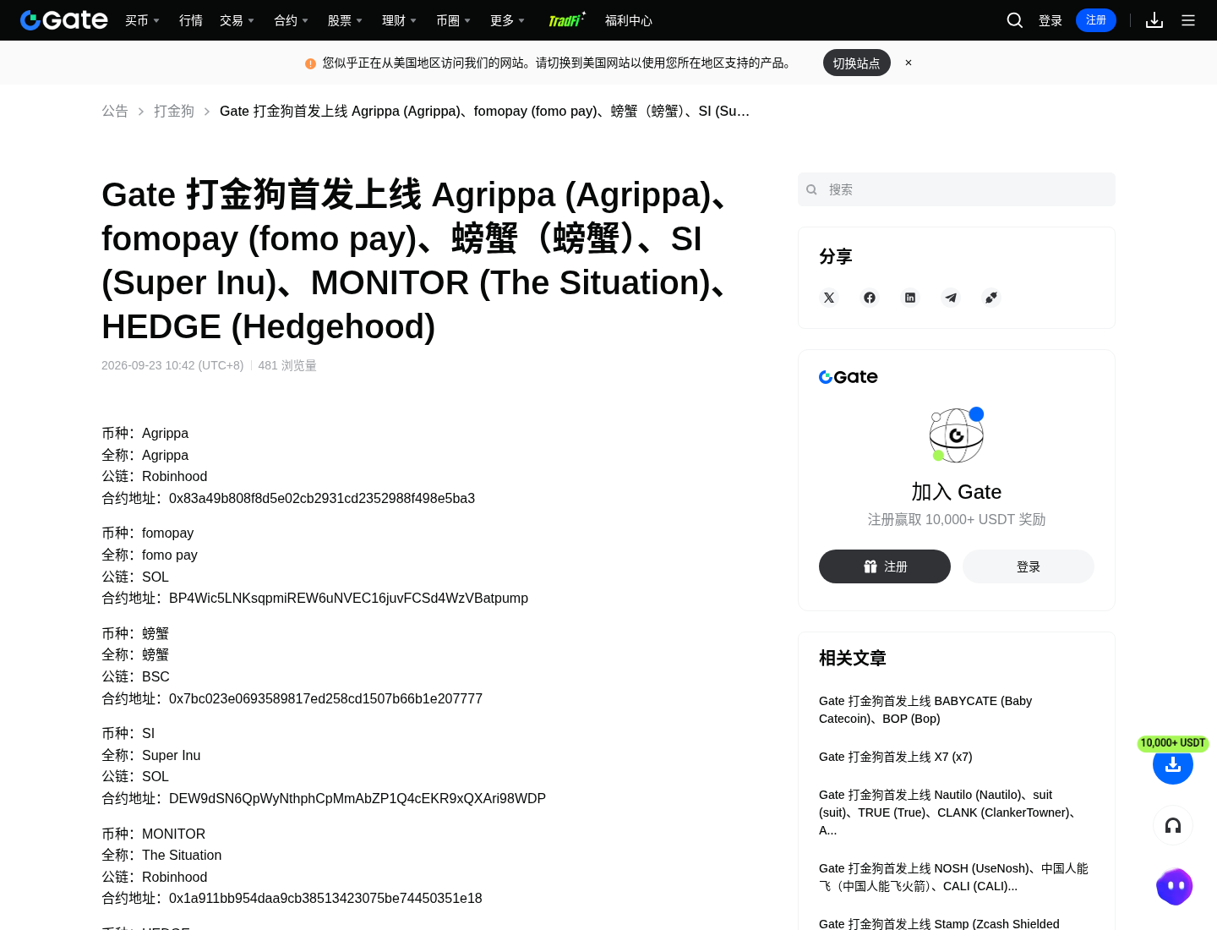Click 全称：The Situation line
The width and height of the screenshot is (1217, 930).
click(x=161, y=856)
